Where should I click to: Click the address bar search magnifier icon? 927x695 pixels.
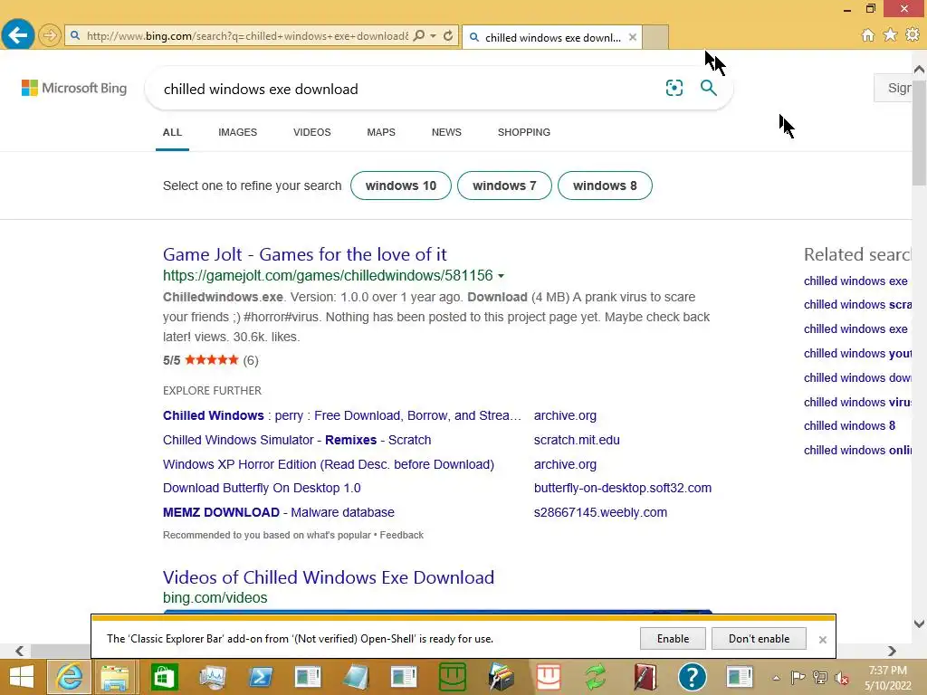pos(418,35)
